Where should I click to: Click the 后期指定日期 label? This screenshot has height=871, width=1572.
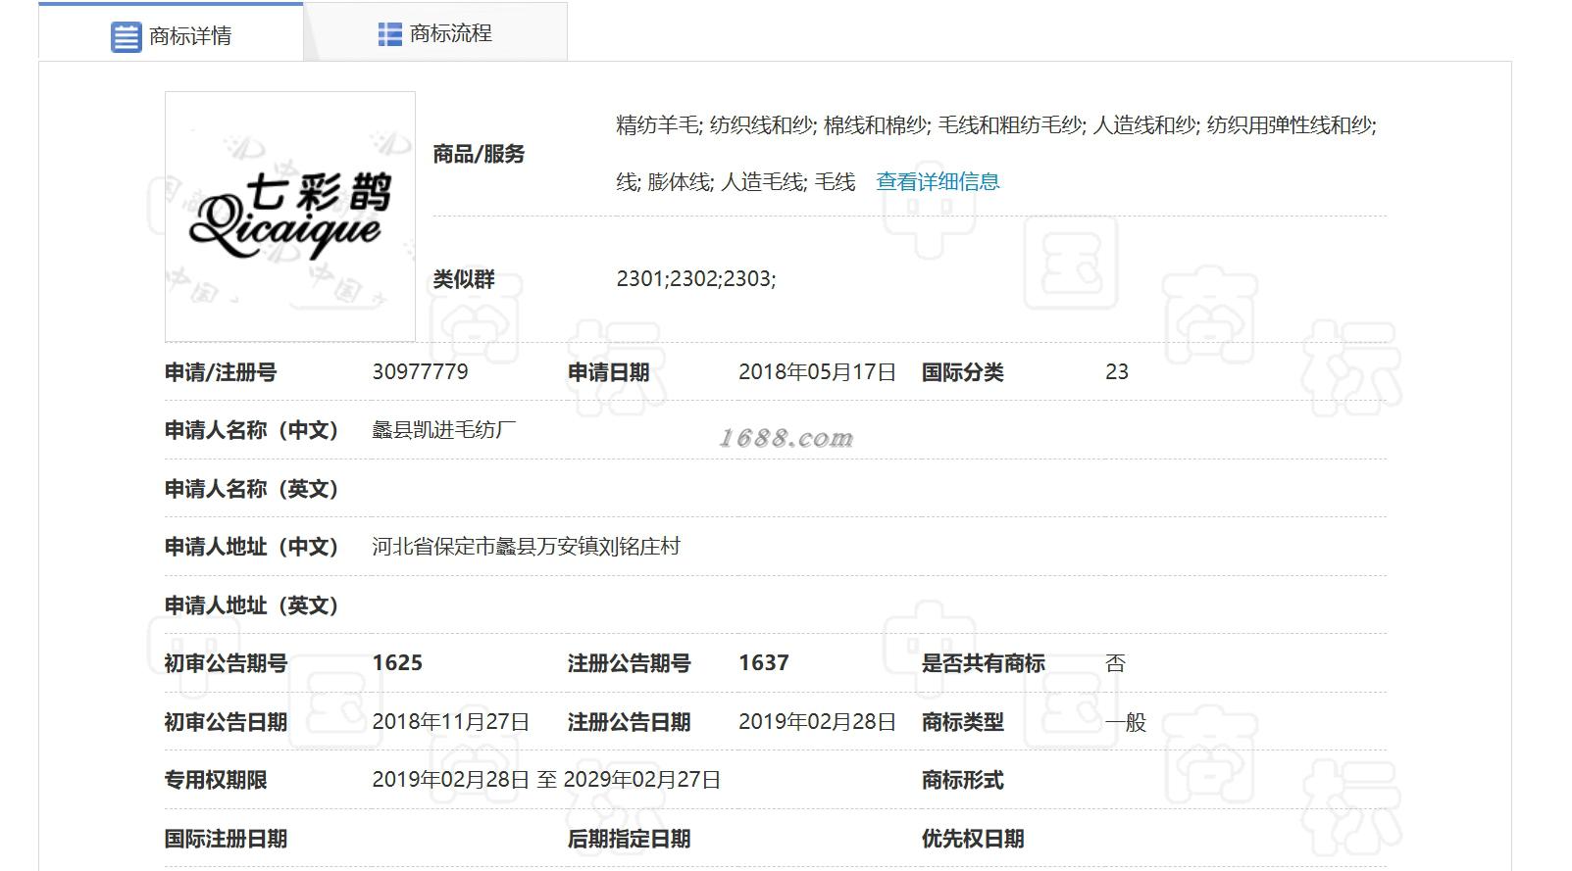coord(629,839)
